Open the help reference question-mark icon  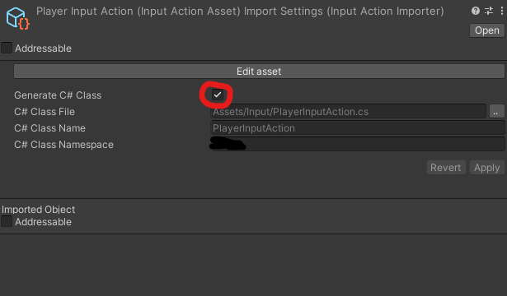pyautogui.click(x=476, y=11)
